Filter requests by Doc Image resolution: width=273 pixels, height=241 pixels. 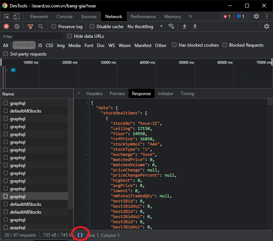[101, 46]
